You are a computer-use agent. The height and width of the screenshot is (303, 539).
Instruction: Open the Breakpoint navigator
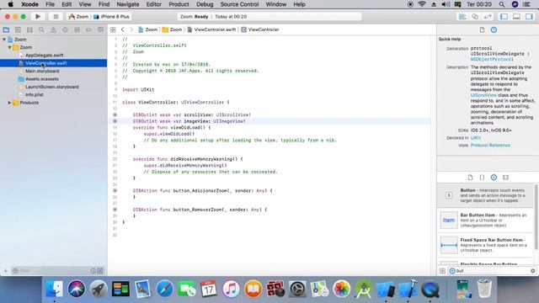[88, 30]
